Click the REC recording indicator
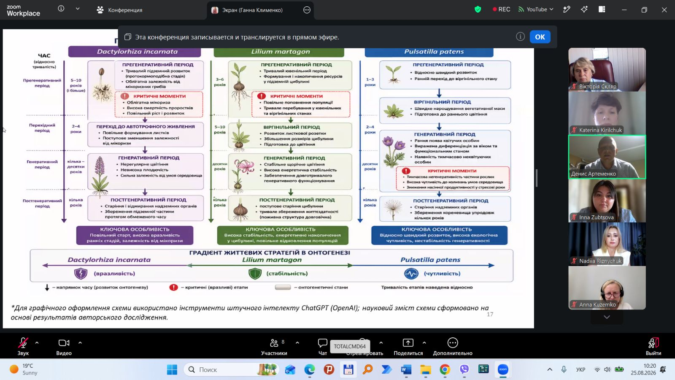 coord(501,9)
